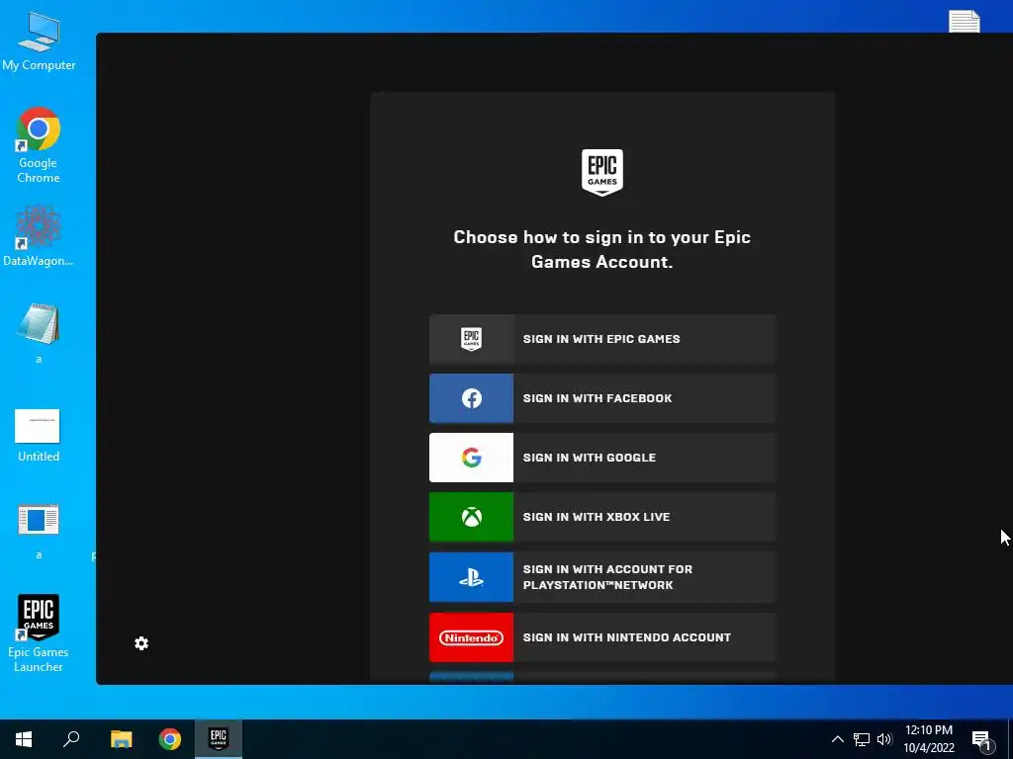This screenshot has width=1013, height=759.
Task: Open clock showing 12:10 PM
Action: click(x=928, y=739)
